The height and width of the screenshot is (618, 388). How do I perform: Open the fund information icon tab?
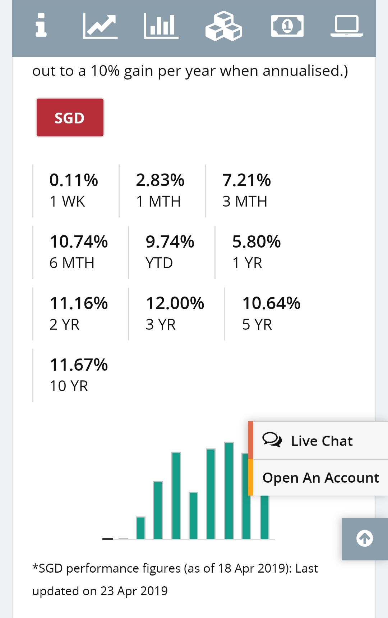(41, 25)
